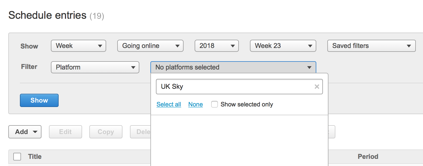Enable Show selected only
Viewport: 423px width, 166px height.
click(x=215, y=104)
